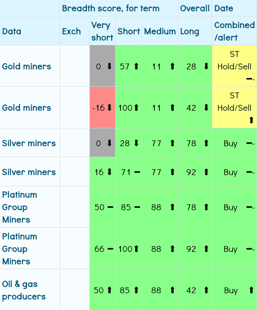Select the Very short column header

(x=102, y=31)
